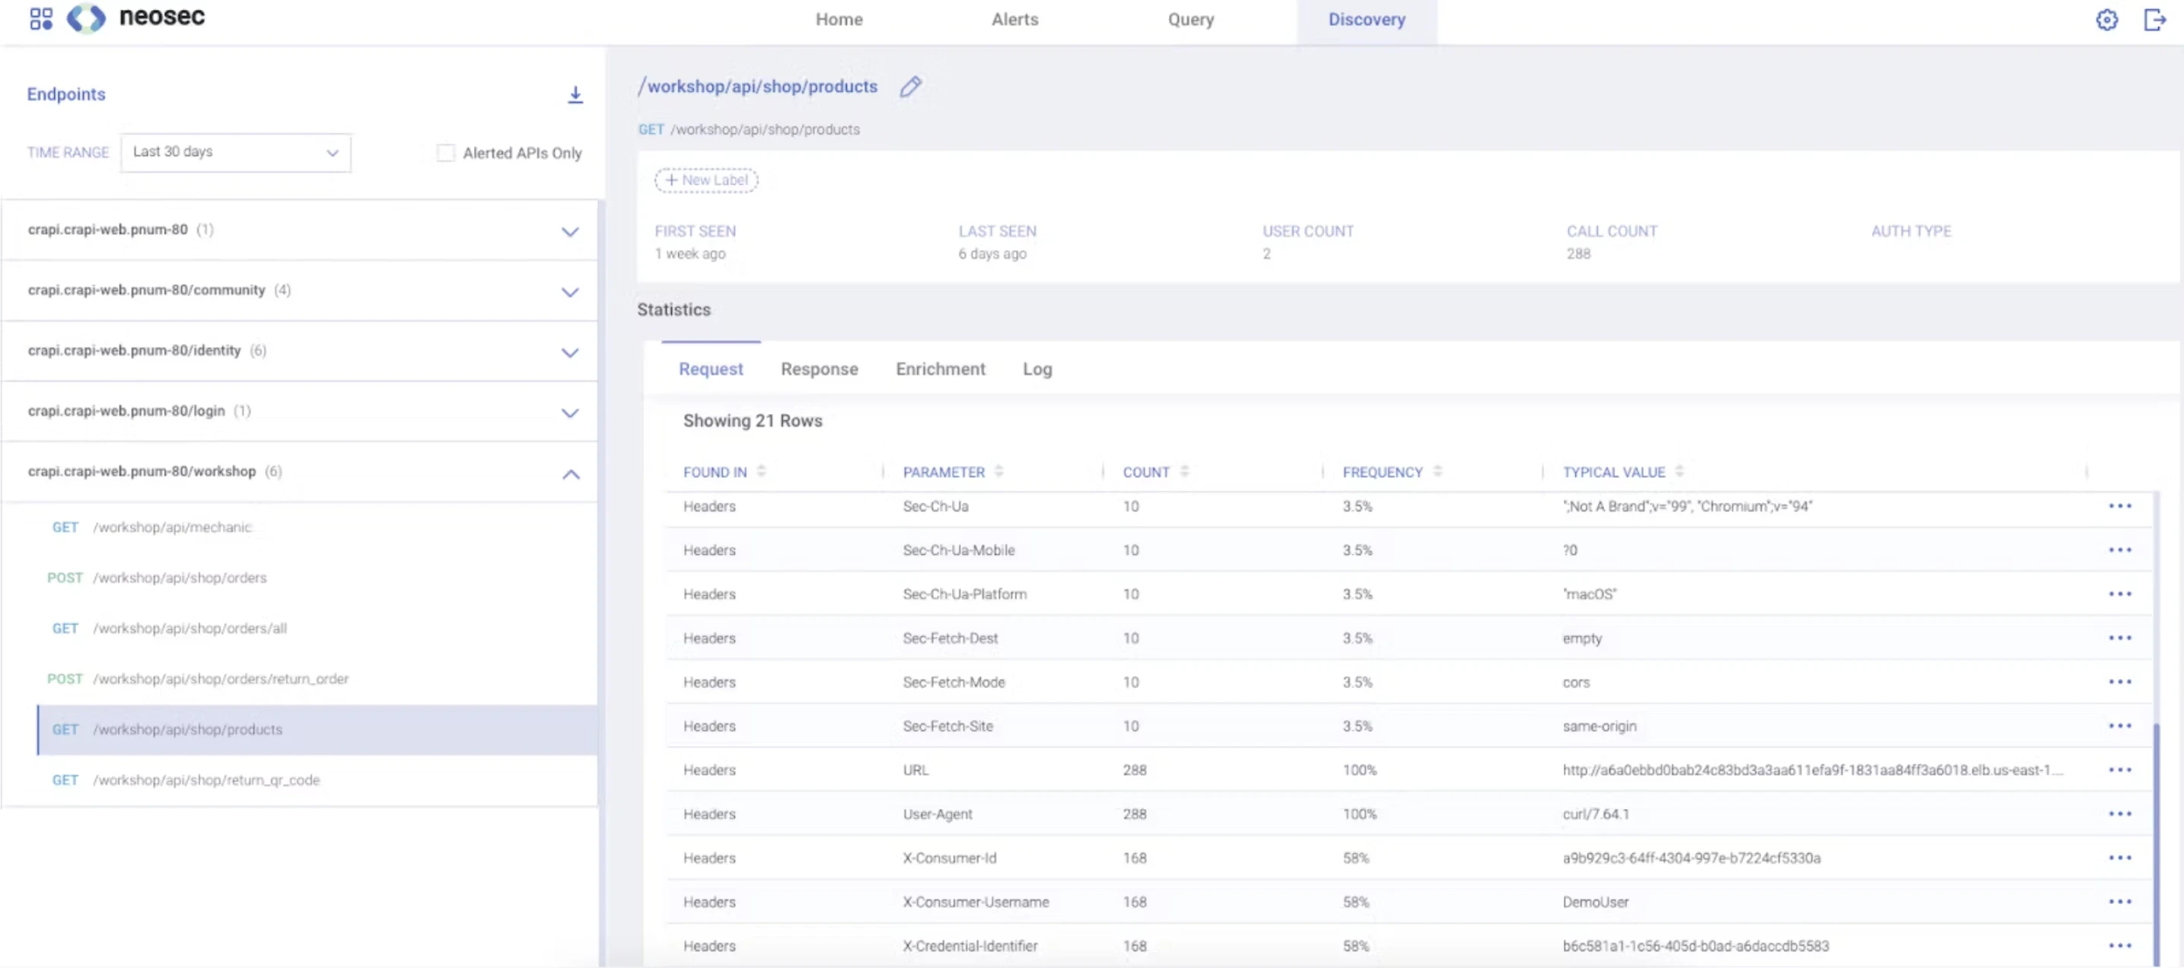2184x968 pixels.
Task: Edit the endpoint name with pencil icon
Action: click(912, 87)
